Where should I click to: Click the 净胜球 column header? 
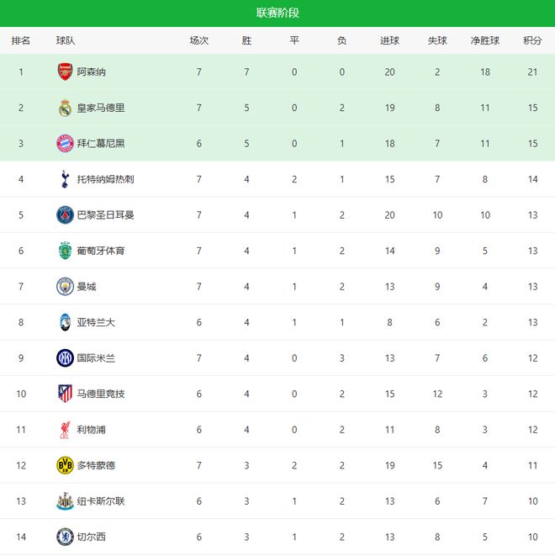pyautogui.click(x=485, y=40)
